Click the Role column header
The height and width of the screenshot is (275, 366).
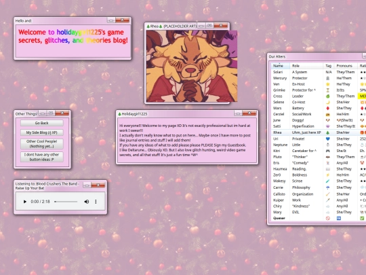click(x=307, y=66)
